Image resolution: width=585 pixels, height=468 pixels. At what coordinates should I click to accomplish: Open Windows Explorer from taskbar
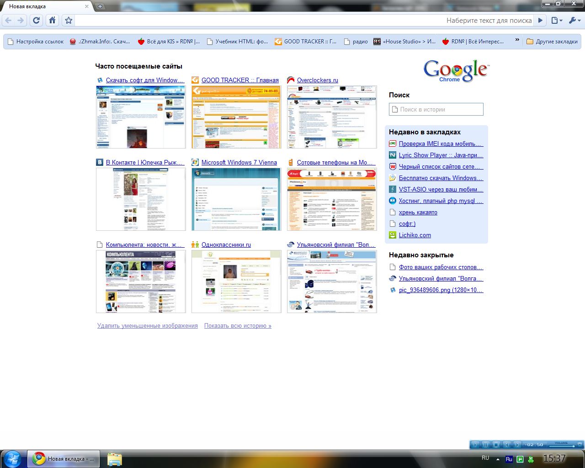click(x=115, y=459)
